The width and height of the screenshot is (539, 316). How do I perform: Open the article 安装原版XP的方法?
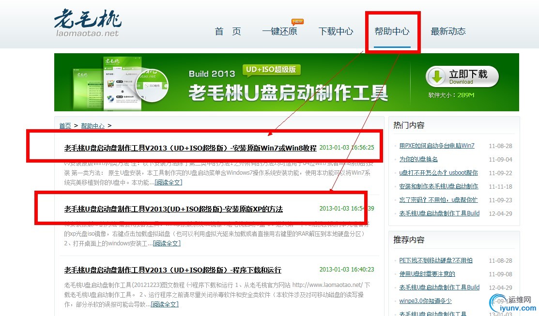173,209
